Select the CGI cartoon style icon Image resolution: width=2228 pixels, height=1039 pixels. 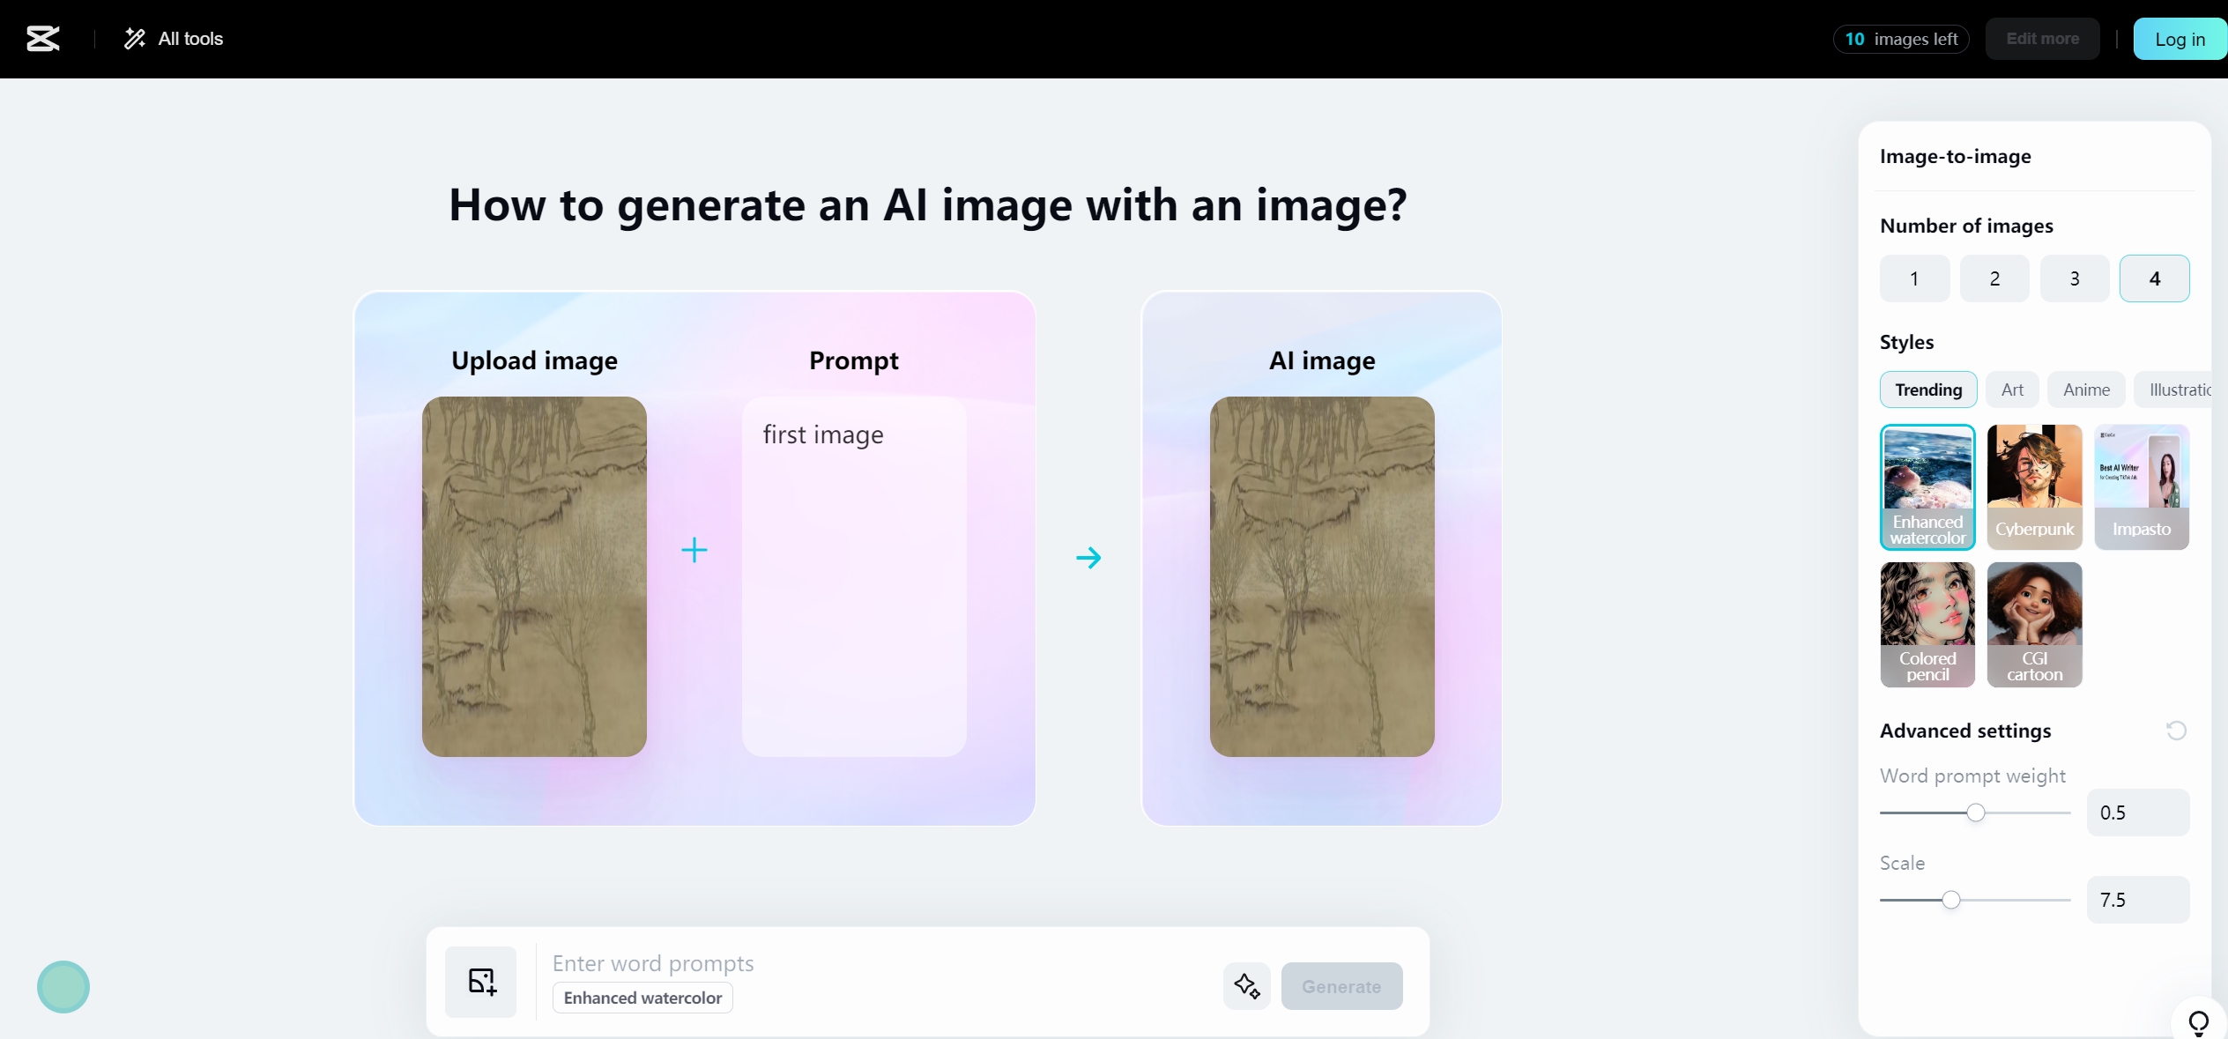coord(2035,624)
